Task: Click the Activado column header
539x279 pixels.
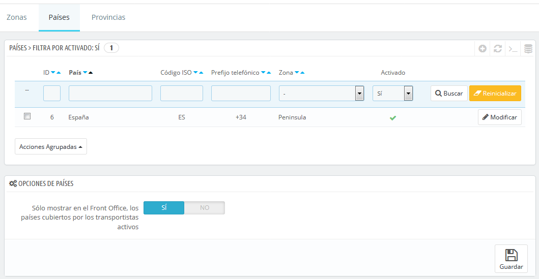Action: [393, 72]
